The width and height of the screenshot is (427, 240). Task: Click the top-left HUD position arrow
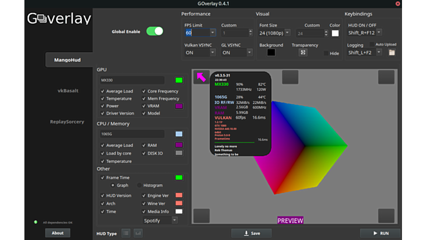(201, 77)
